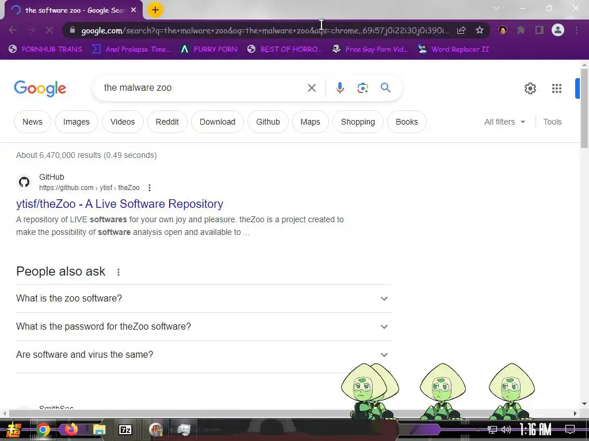Start voice search with microphone icon

[x=339, y=88]
